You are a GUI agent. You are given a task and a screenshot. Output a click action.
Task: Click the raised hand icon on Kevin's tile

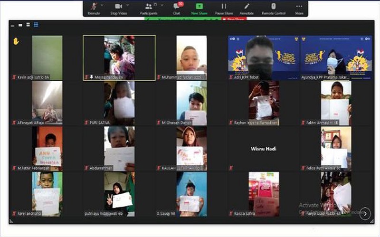click(16, 41)
